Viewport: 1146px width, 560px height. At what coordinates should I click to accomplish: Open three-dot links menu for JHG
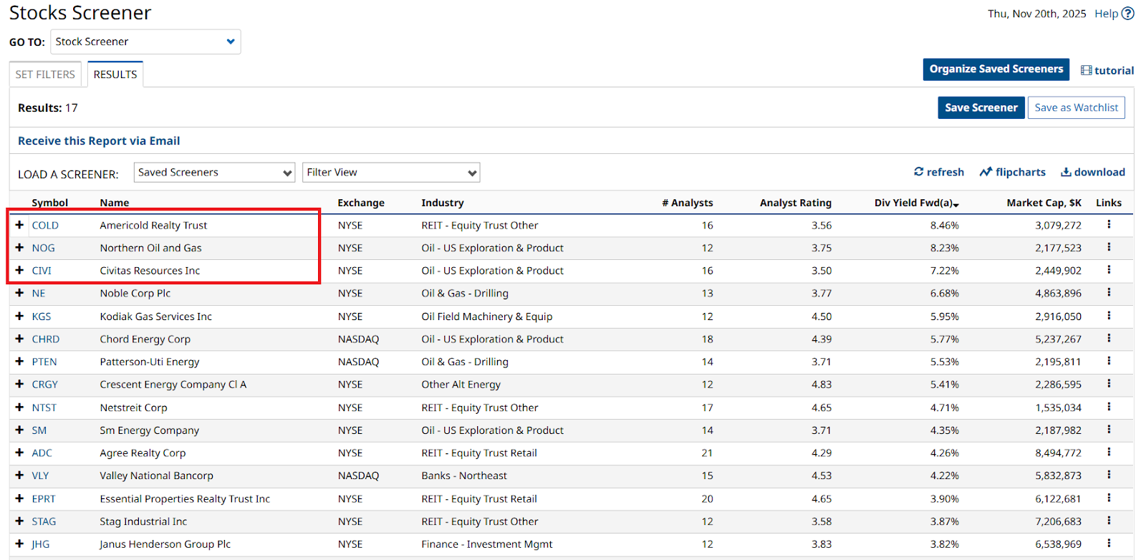click(1109, 544)
